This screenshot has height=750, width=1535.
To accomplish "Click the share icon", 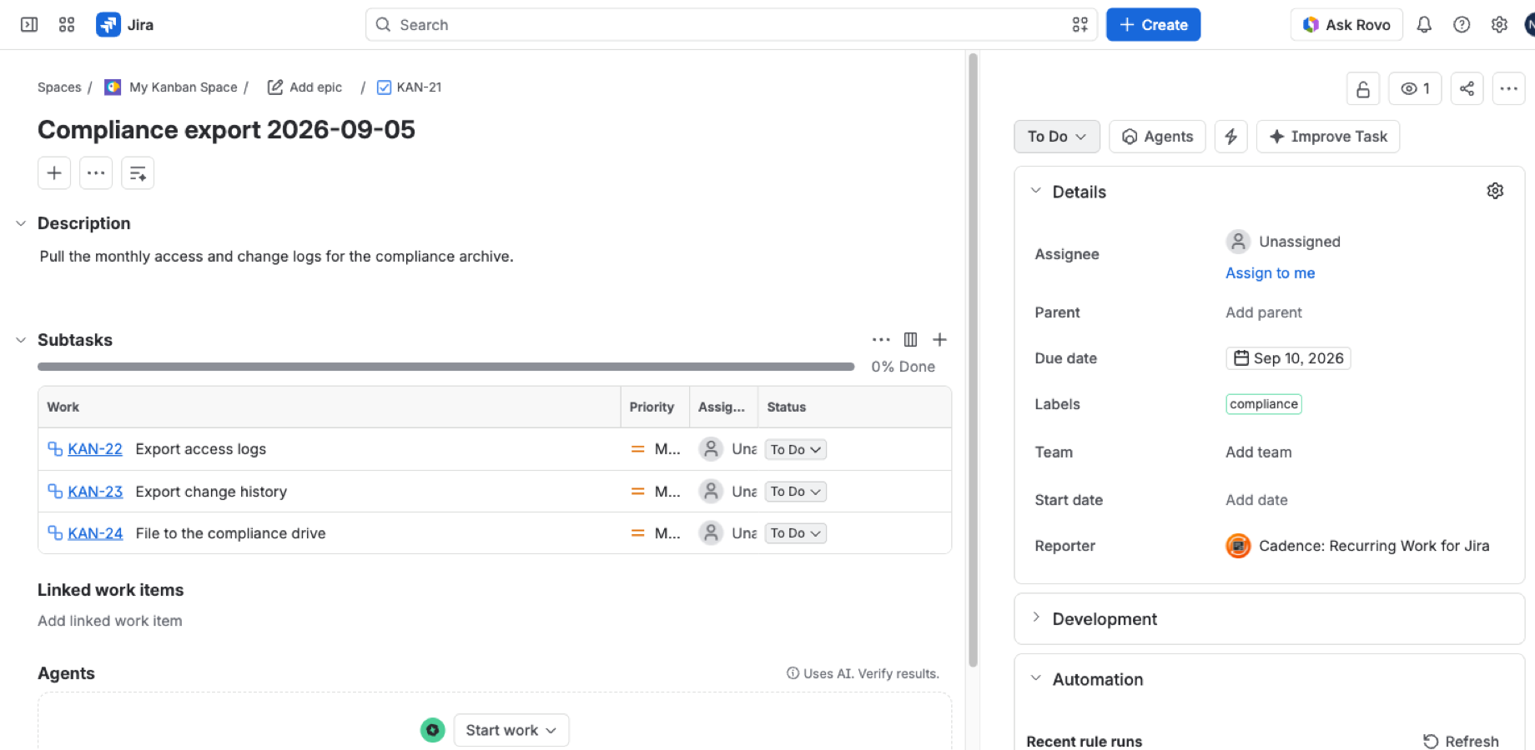I will (x=1467, y=88).
